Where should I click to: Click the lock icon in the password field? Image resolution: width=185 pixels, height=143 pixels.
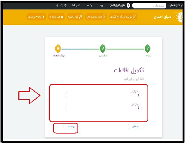pyautogui.click(x=139, y=108)
